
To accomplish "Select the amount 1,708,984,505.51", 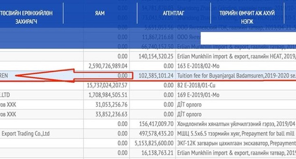I will [x=108, y=95].
